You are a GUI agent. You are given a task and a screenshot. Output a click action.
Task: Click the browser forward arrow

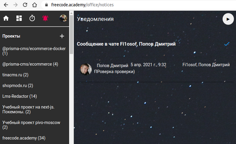[x=16, y=5]
